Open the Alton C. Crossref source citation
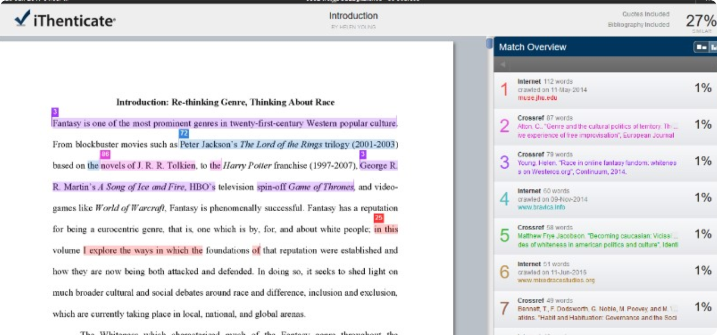 pyautogui.click(x=597, y=130)
